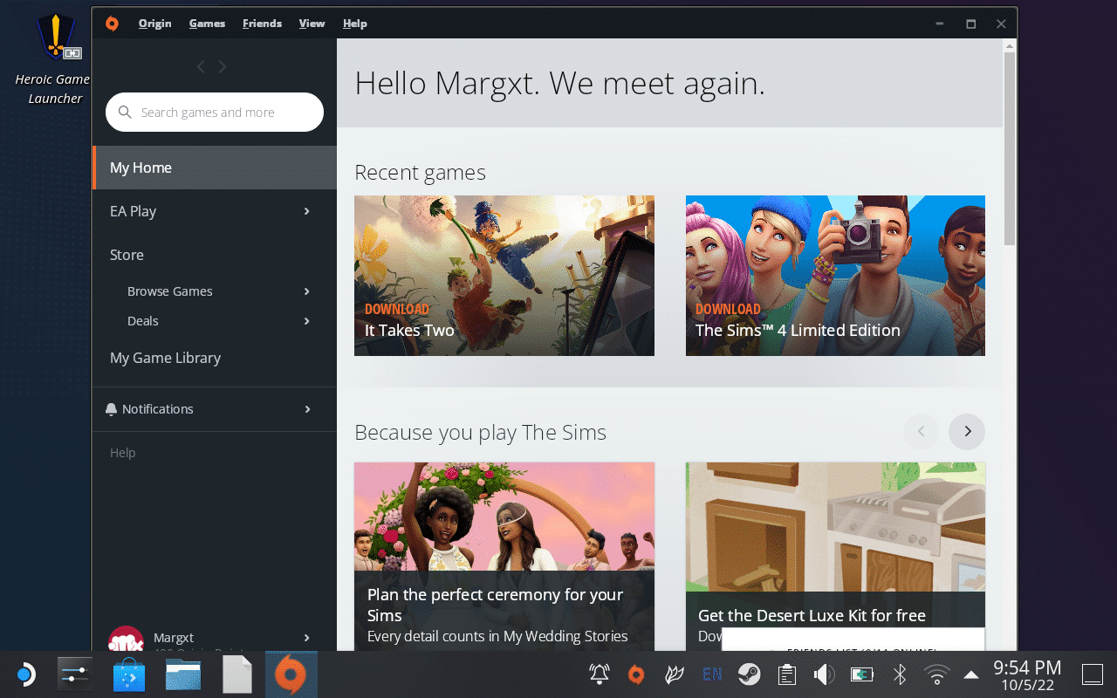Open the Bluetooth tray icon
Viewport: 1117px width, 698px height.
click(x=900, y=674)
